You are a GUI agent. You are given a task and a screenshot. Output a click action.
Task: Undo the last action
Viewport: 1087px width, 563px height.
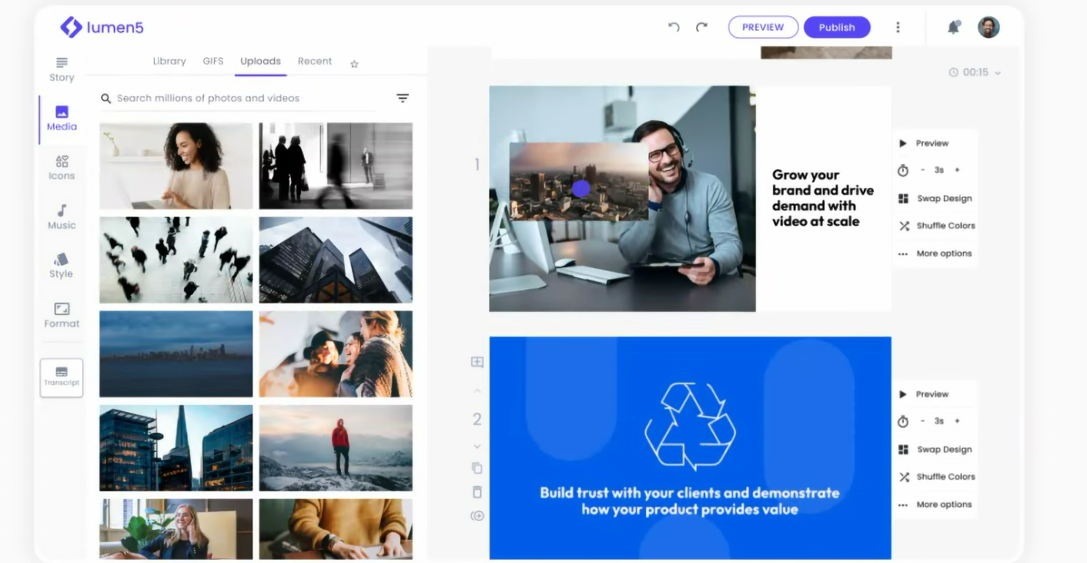[674, 27]
